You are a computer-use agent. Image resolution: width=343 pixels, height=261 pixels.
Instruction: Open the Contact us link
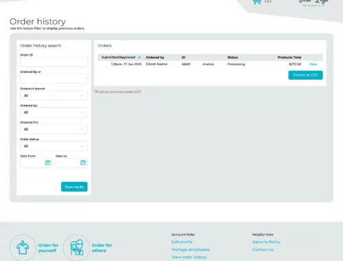263,249
